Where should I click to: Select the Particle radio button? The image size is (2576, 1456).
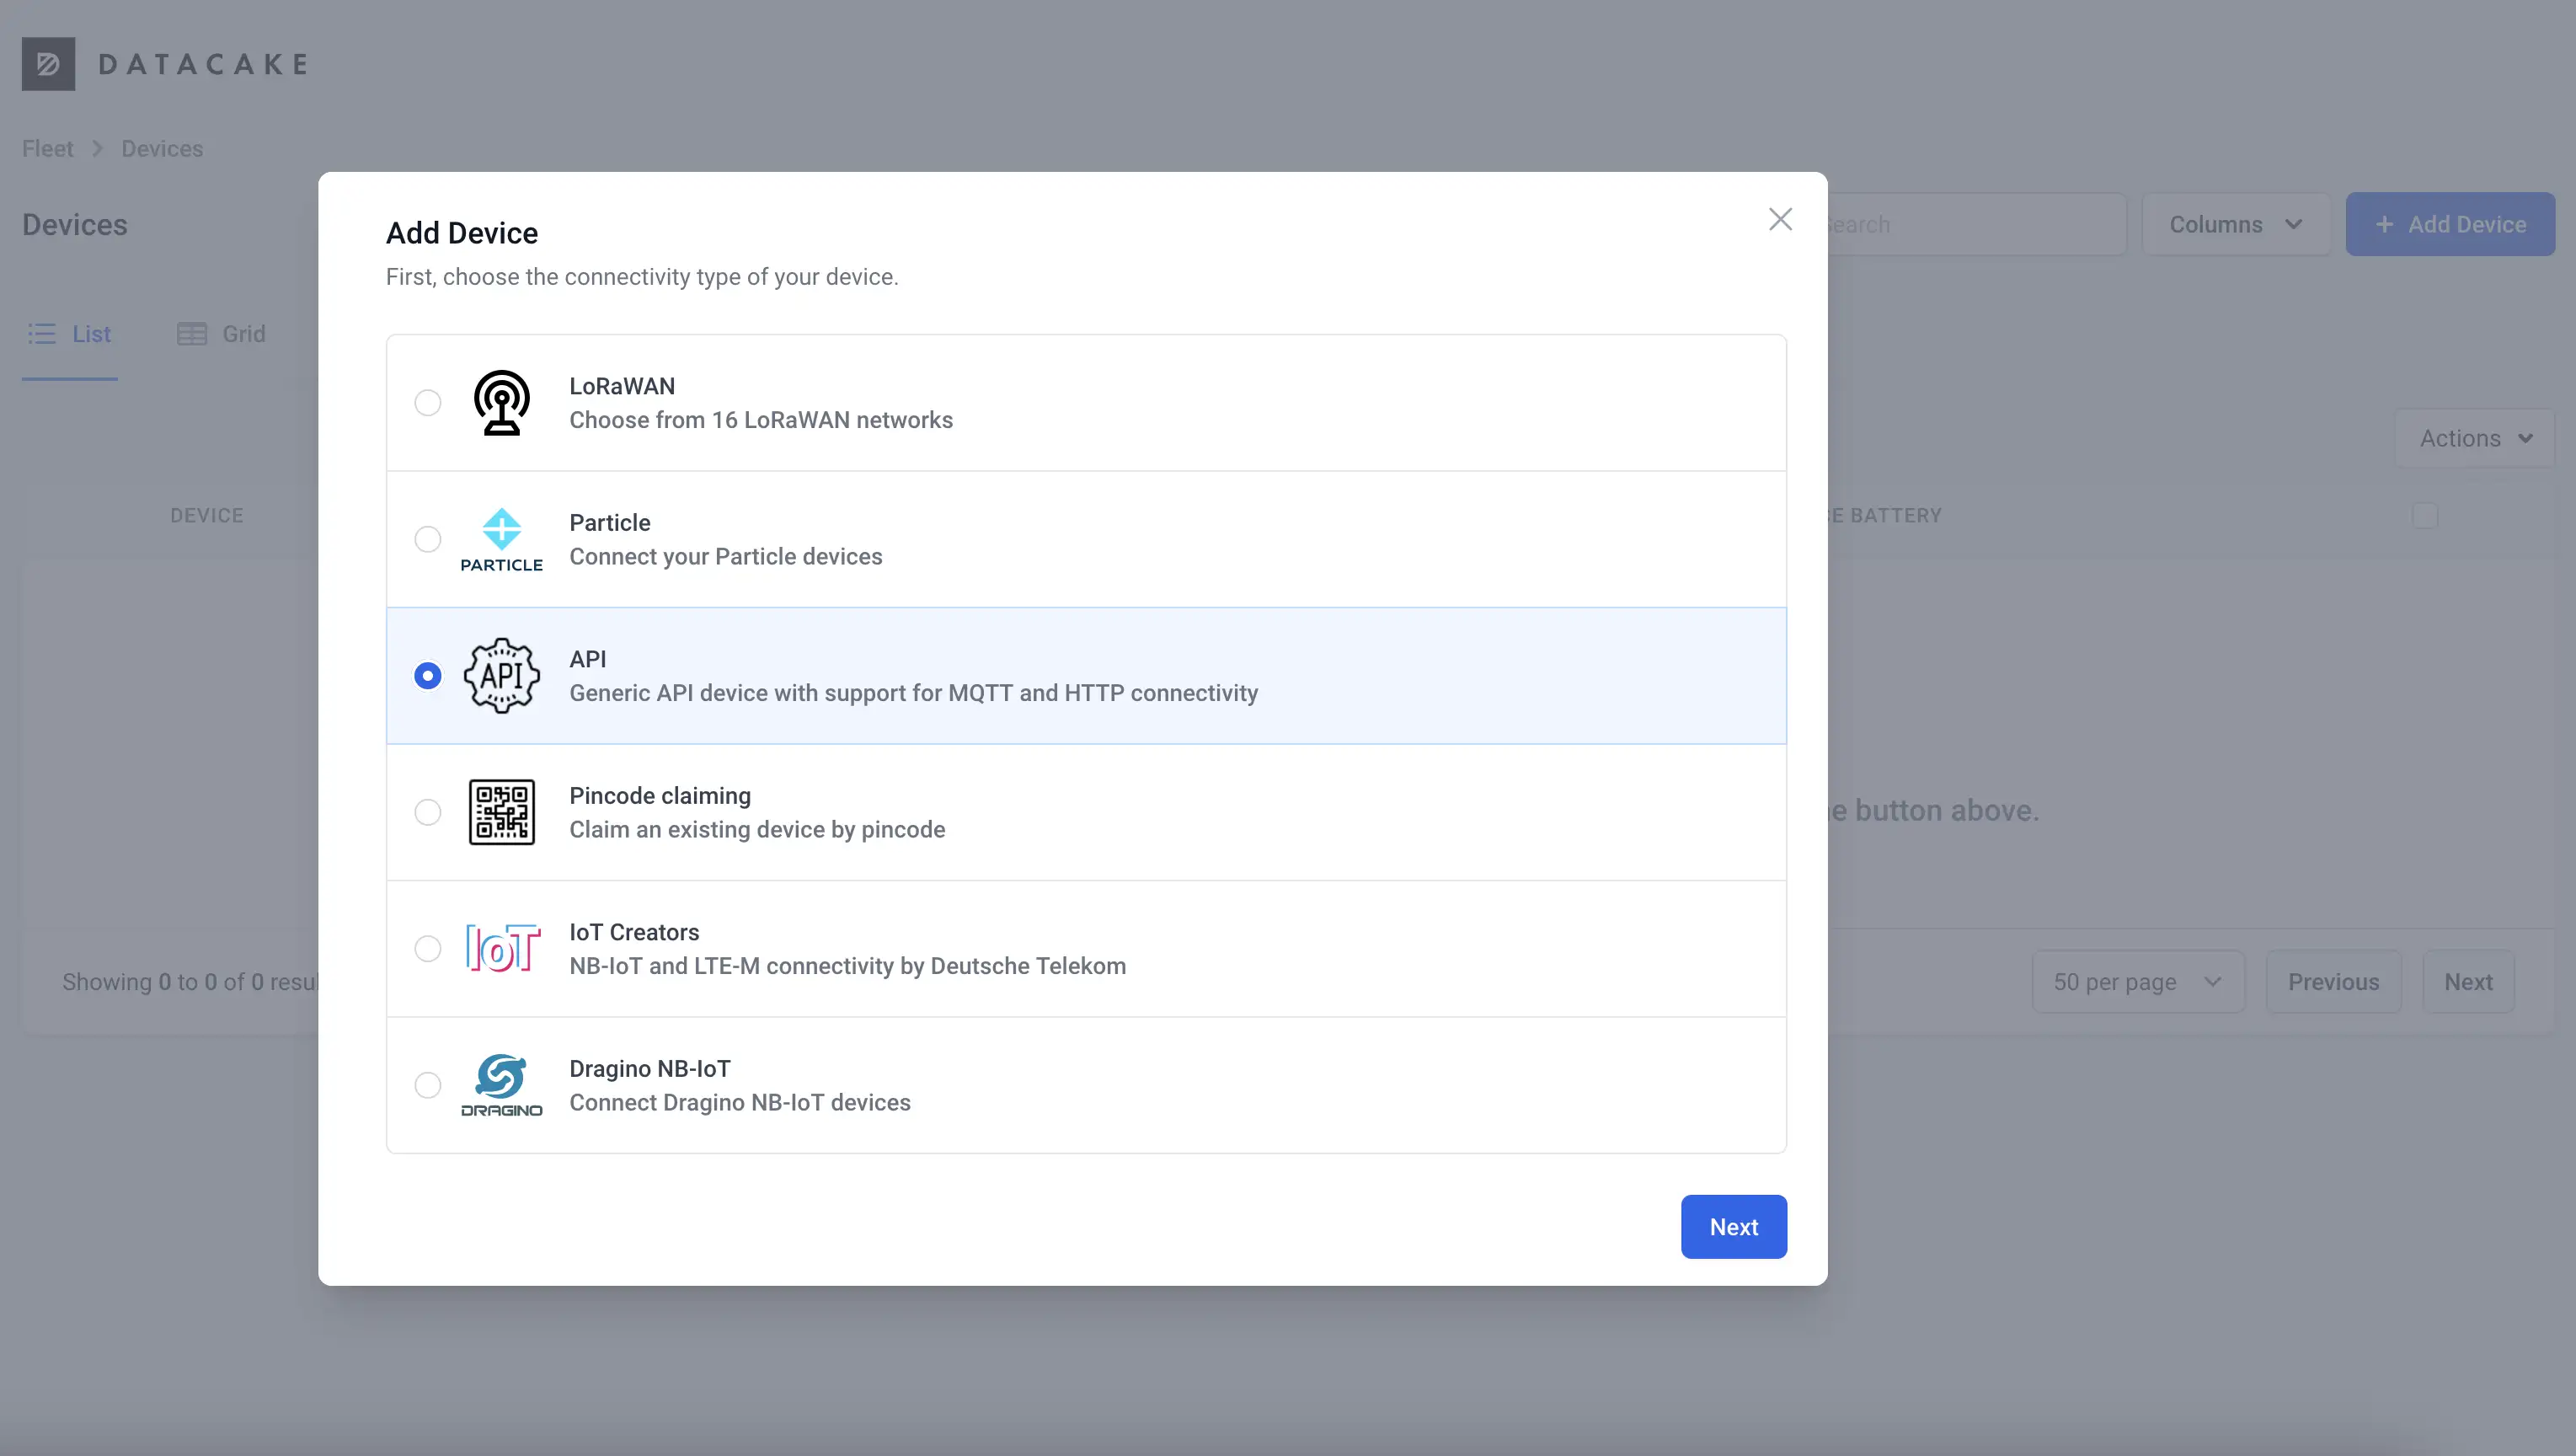pyautogui.click(x=428, y=539)
